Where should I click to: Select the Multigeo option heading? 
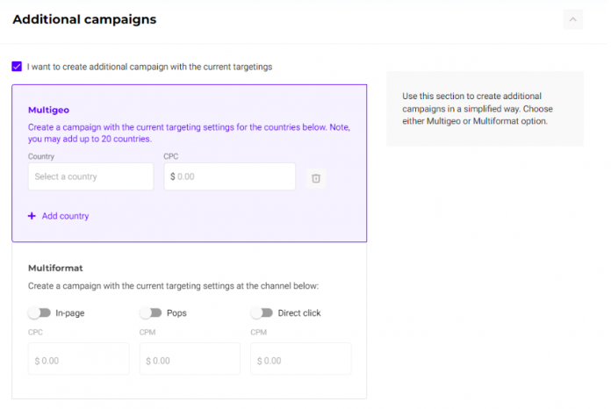tap(48, 111)
